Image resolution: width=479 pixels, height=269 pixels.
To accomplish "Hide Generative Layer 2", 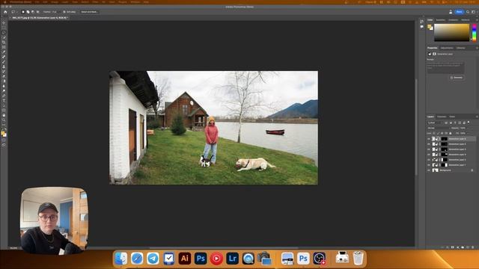I will (x=429, y=159).
